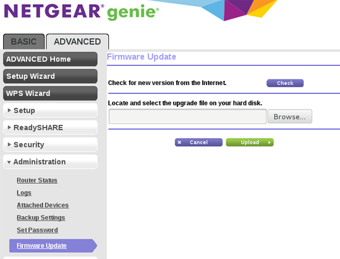Expand the Security section
Screen dimensions: 340x259
click(x=50, y=144)
